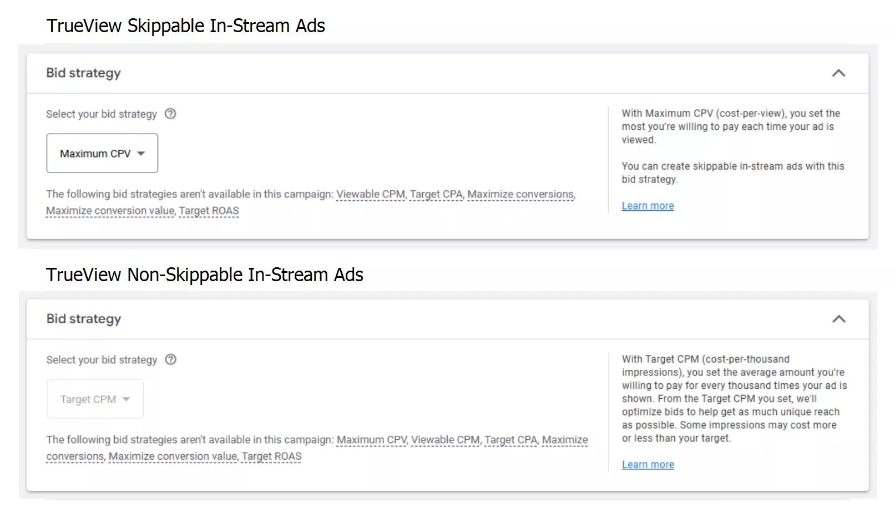Click Target CPA in the Non-Skippable ads section

click(510, 440)
